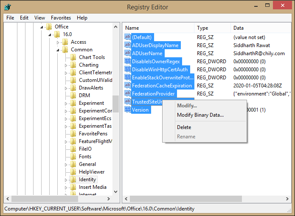Choose Modify Binary Data... from context menu
The width and height of the screenshot is (295, 216).
pos(200,115)
